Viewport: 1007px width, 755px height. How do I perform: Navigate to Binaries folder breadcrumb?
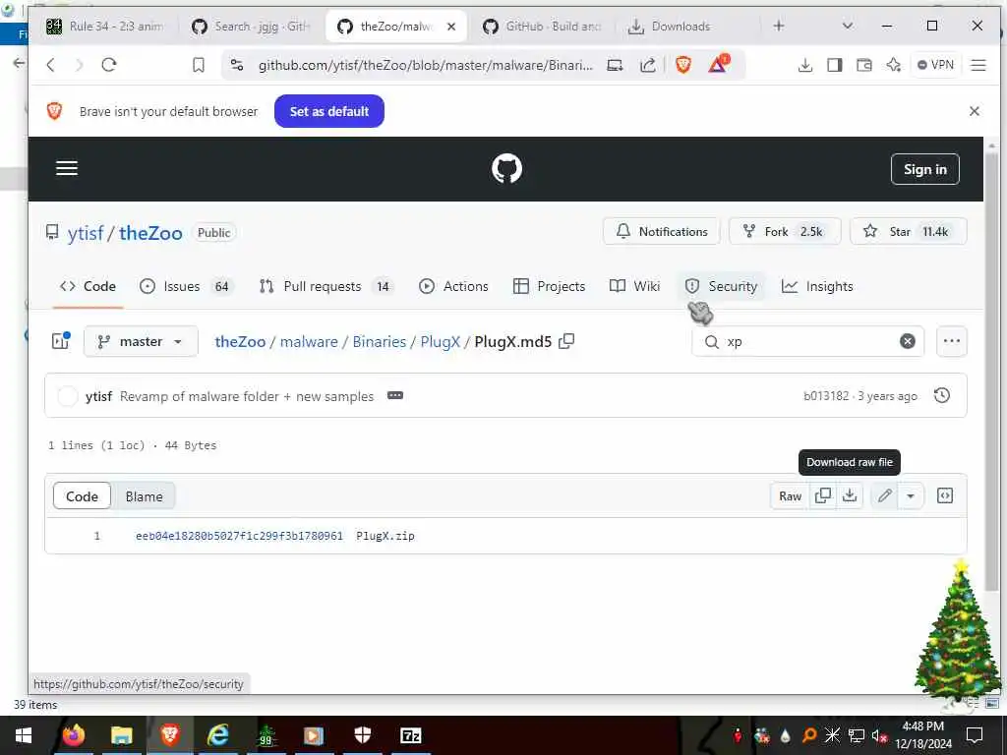tap(379, 341)
